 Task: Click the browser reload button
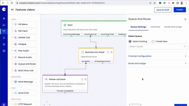coord(12,3)
